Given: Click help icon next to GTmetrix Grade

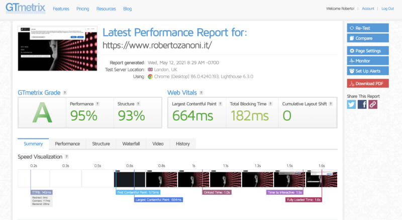Looking at the screenshot, I should pyautogui.click(x=65, y=93).
